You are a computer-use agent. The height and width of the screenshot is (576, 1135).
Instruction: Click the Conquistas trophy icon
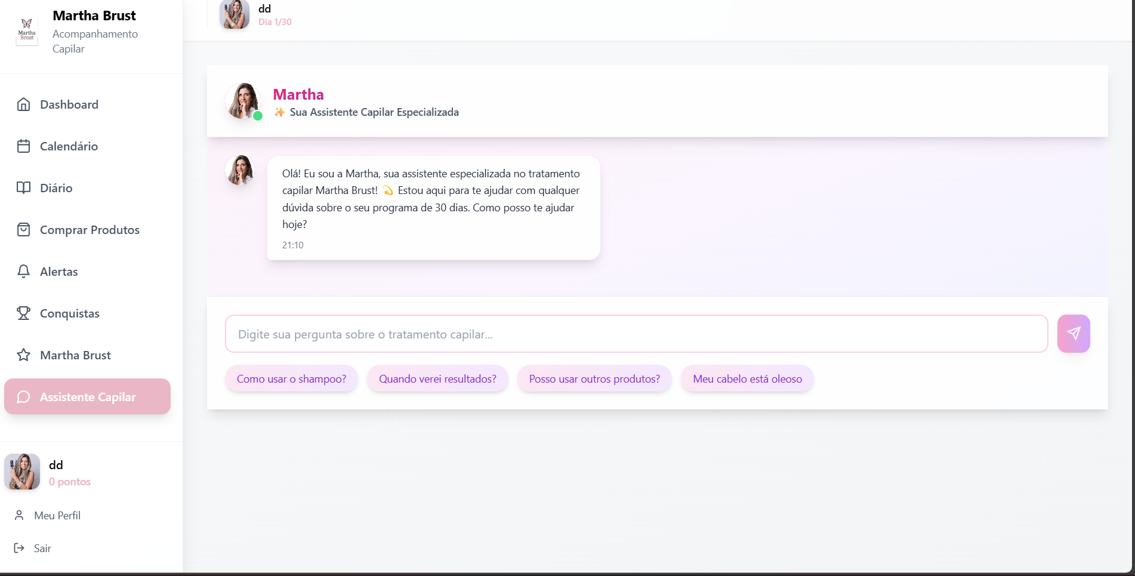[x=23, y=313]
